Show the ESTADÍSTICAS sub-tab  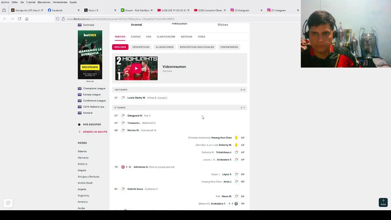[x=141, y=47]
